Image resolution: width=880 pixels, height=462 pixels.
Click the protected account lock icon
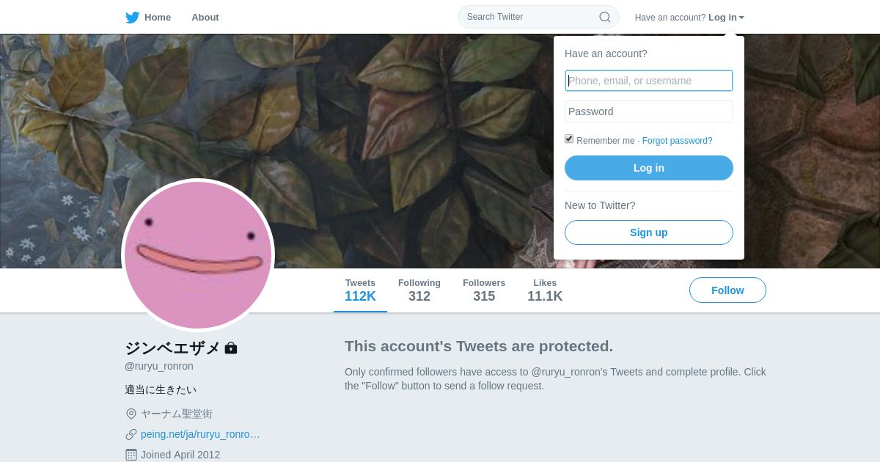pos(231,348)
